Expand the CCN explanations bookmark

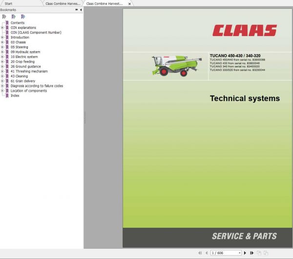(x=2, y=28)
